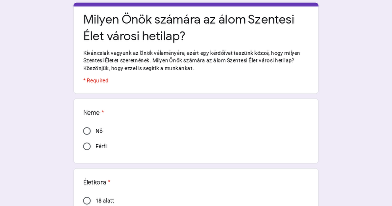Click the title line reading Élet városi hetilap?
Viewport: 392px width, 206px height.
(134, 36)
